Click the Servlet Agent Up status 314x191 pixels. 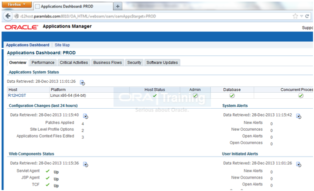coord(56,172)
